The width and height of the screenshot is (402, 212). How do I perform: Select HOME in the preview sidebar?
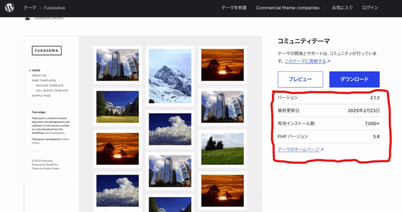tap(36, 70)
